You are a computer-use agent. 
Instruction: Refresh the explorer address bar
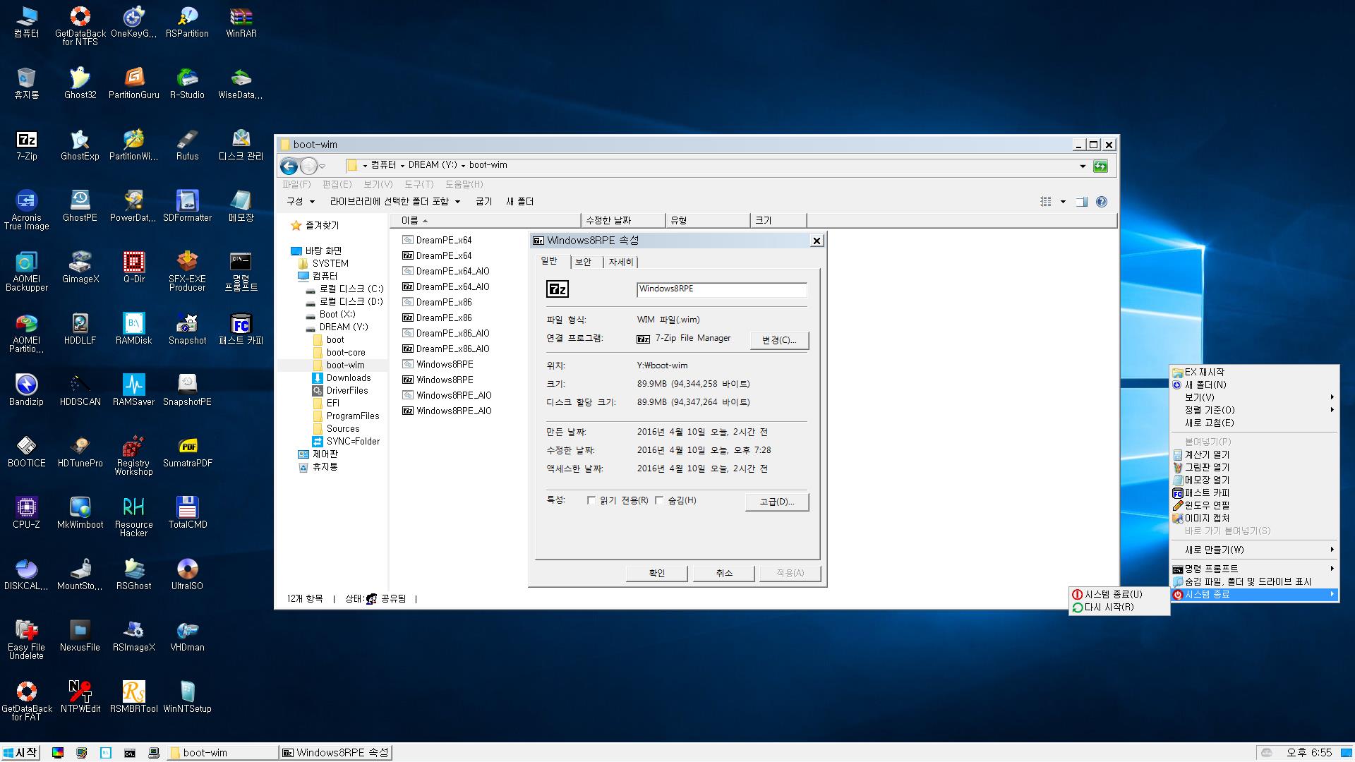pos(1100,166)
